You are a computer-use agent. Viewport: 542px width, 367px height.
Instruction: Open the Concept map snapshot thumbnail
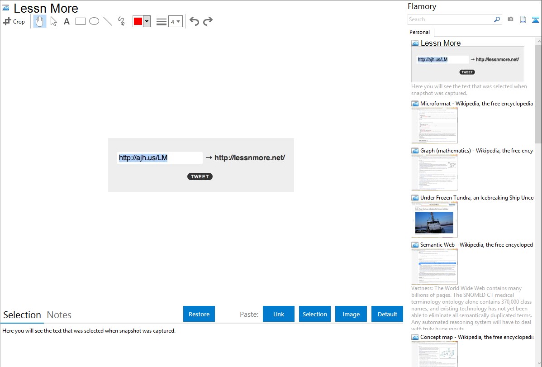(x=434, y=354)
